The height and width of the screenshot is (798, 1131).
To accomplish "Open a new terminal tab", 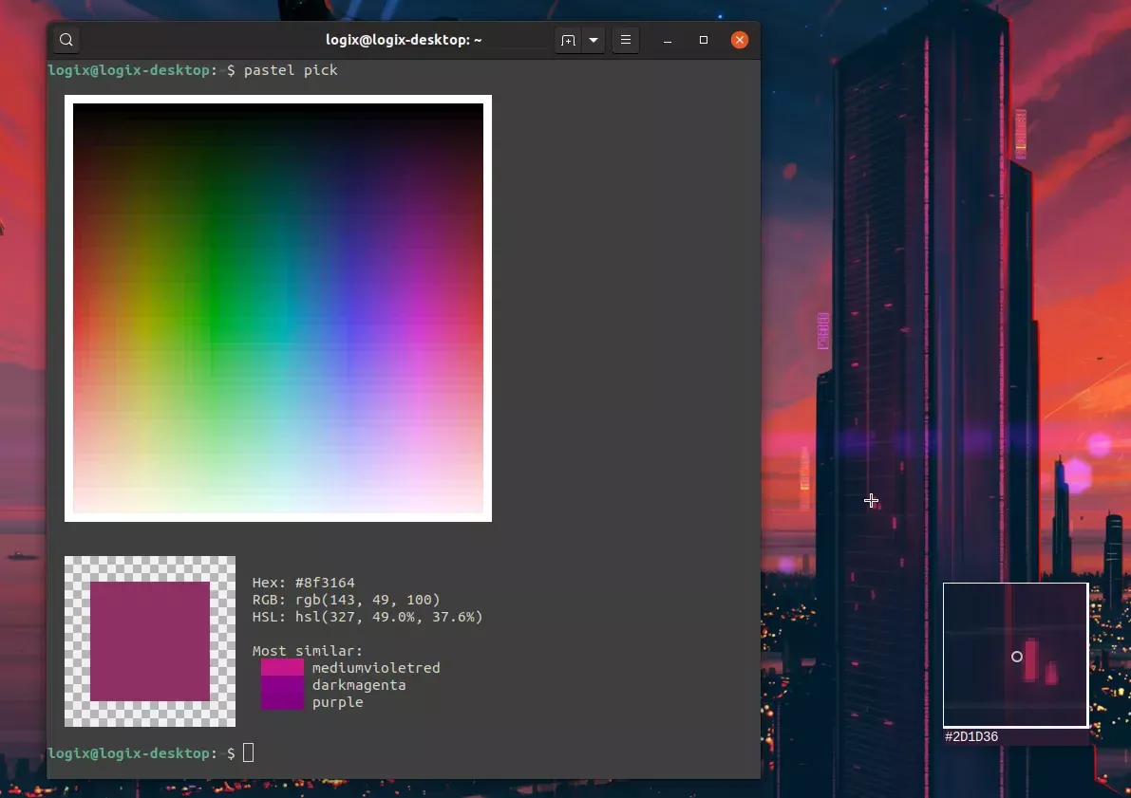I will pos(569,41).
